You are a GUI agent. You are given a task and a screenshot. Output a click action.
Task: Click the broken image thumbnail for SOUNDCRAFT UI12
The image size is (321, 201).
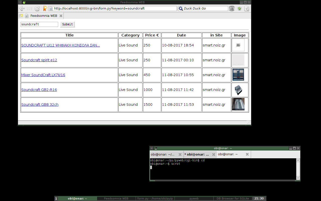click(x=238, y=45)
